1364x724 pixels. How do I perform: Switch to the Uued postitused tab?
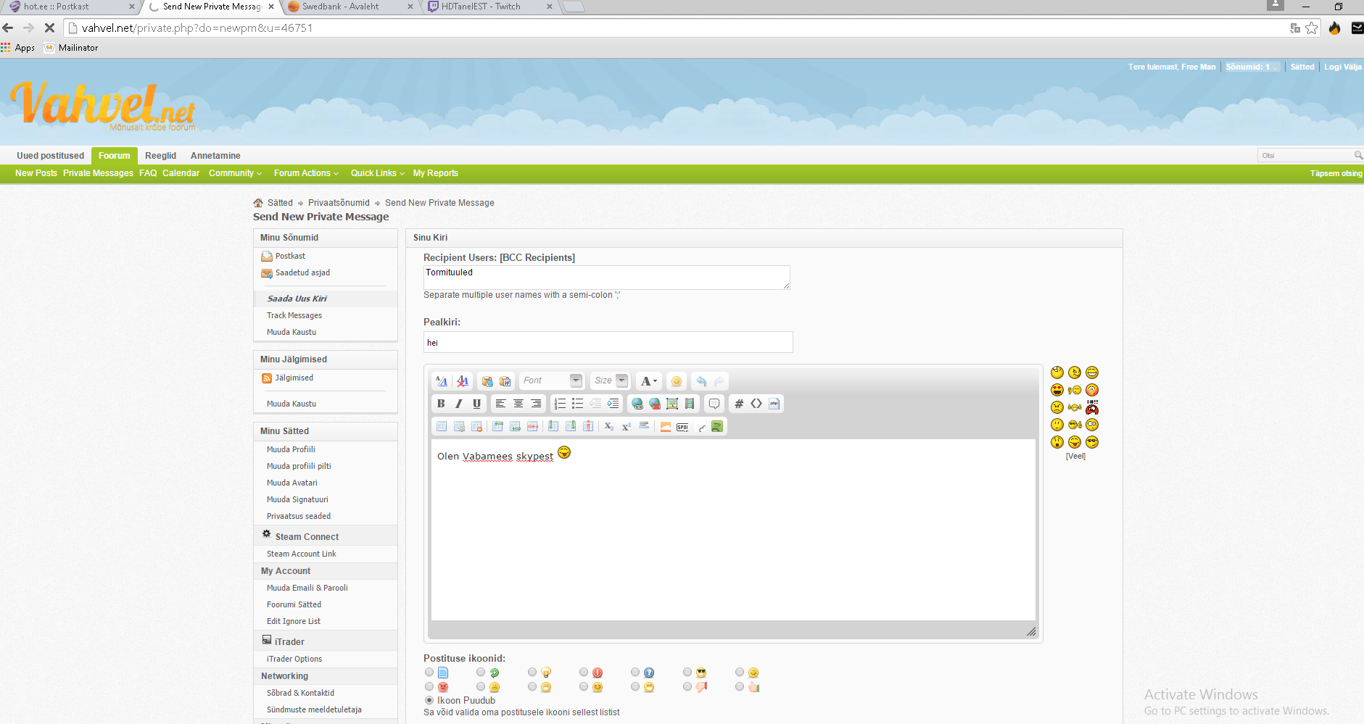coord(51,156)
